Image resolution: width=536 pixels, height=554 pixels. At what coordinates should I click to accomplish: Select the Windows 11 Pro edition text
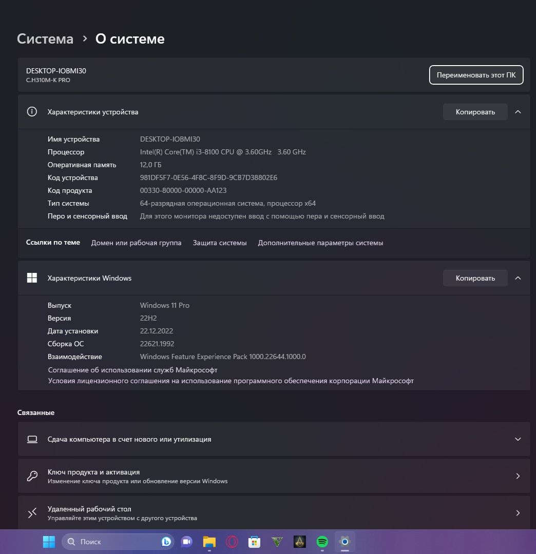(x=165, y=305)
